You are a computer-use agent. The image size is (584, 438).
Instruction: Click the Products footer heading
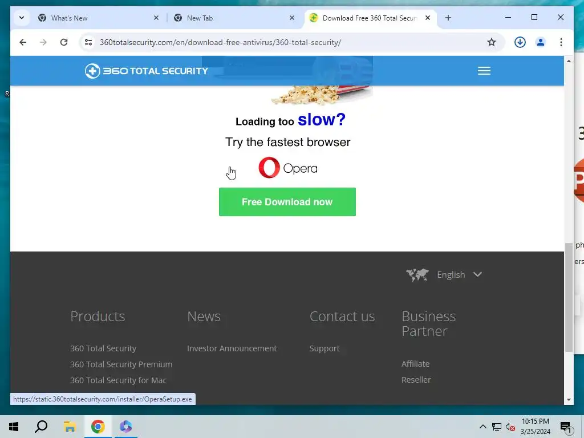click(x=98, y=317)
